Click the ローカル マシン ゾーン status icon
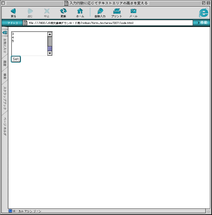 coord(10,211)
